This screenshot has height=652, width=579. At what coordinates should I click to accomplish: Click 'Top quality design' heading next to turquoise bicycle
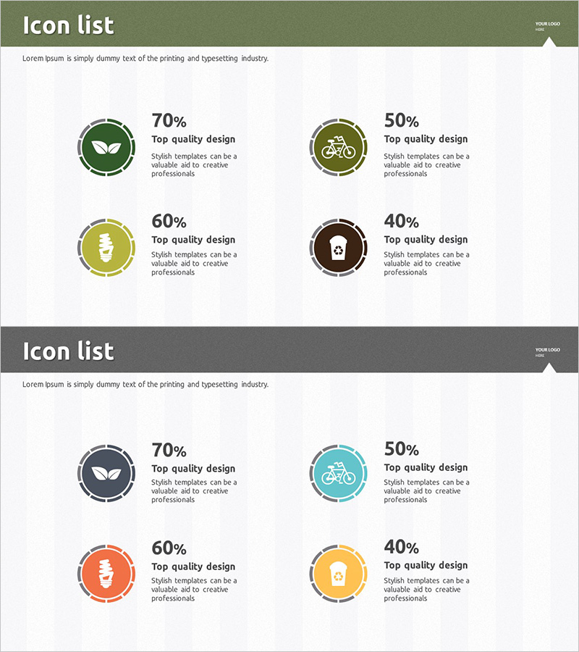point(426,467)
